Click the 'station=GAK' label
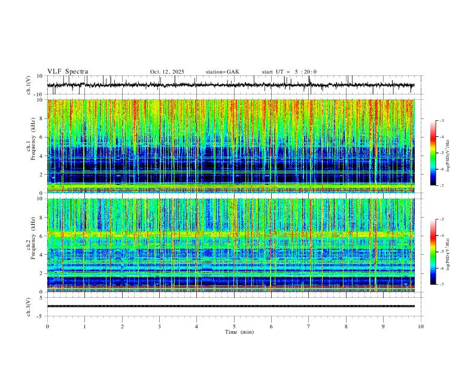Image resolution: width=474 pixels, height=366 pixels. 222,72
